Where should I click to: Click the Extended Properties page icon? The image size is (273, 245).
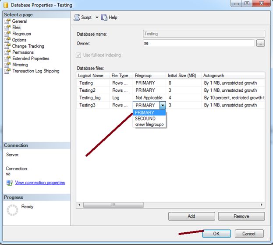point(7,59)
